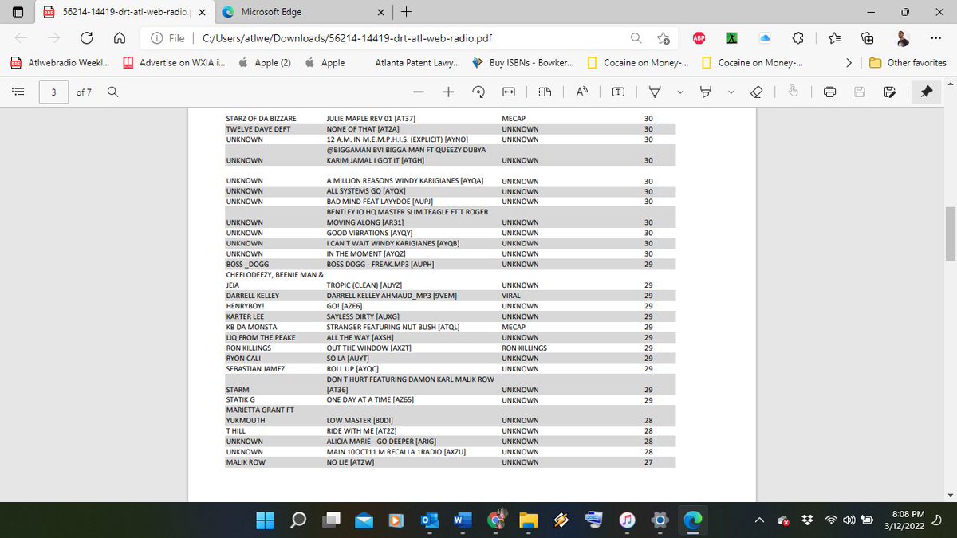Refresh the current page
This screenshot has height=538, width=957.
pyautogui.click(x=87, y=37)
